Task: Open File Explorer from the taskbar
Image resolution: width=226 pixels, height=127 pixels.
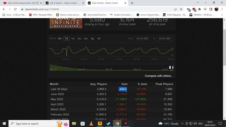Action: [x=74, y=123]
